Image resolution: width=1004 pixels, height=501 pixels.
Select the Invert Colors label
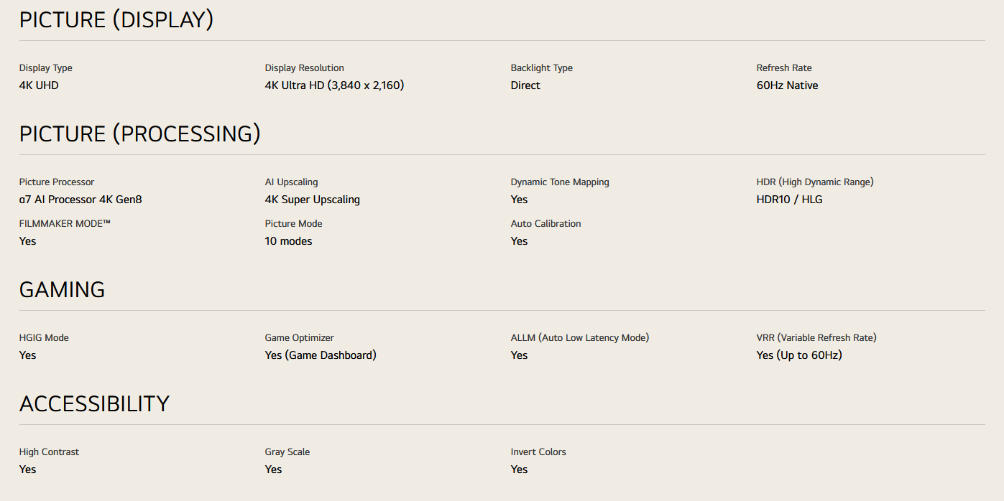tap(538, 452)
